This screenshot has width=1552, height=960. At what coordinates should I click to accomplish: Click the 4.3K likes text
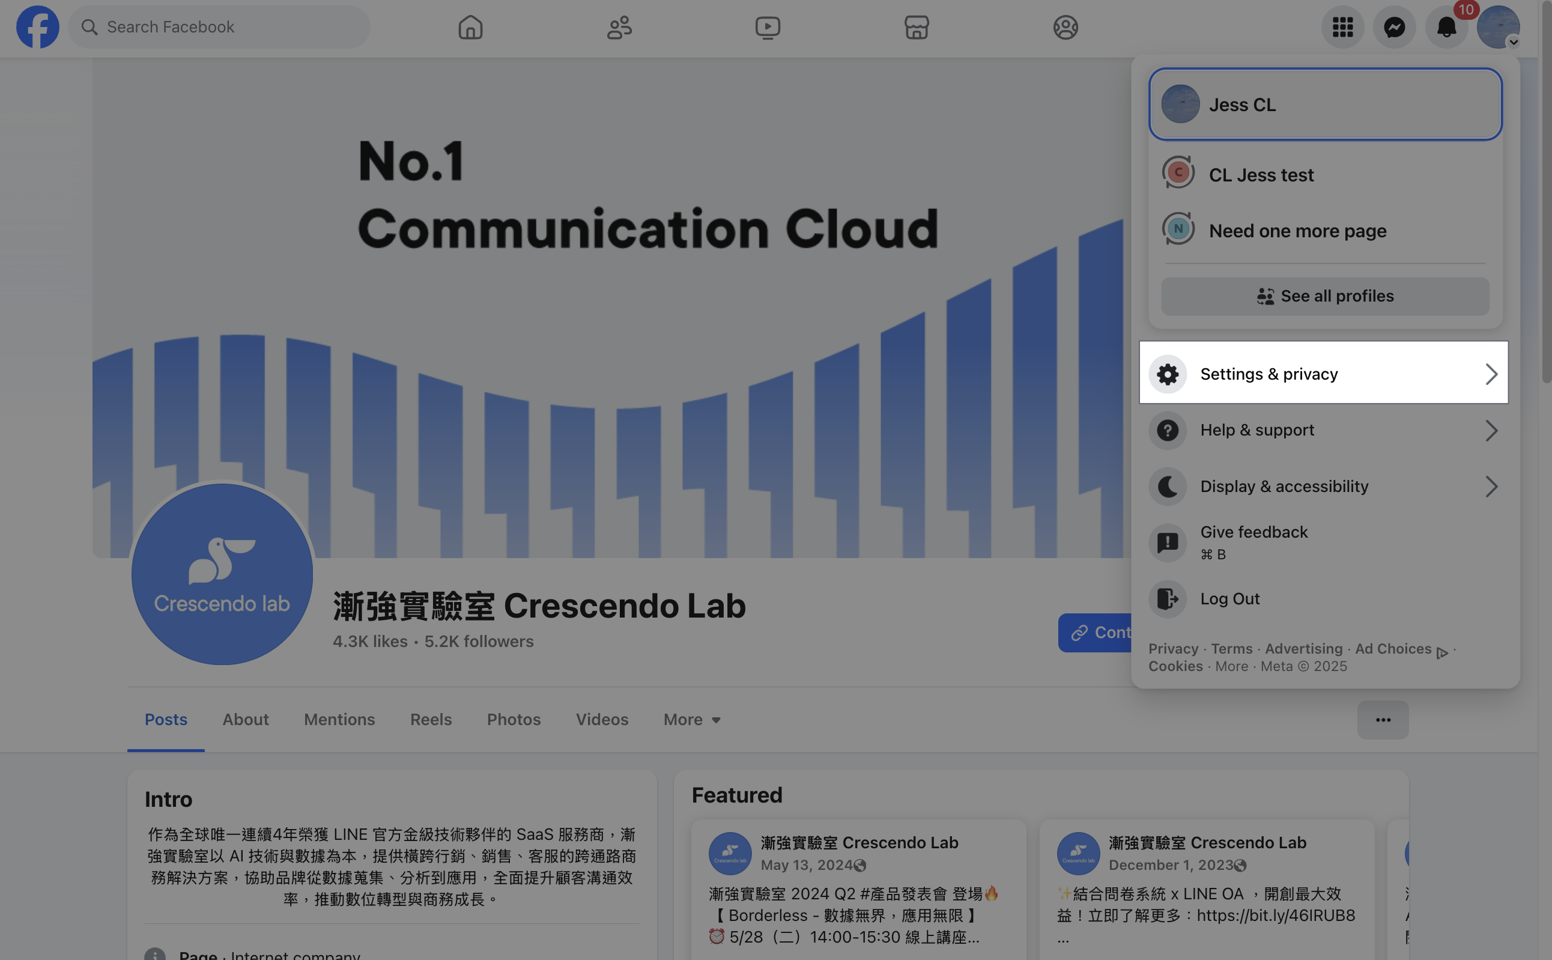click(x=370, y=641)
